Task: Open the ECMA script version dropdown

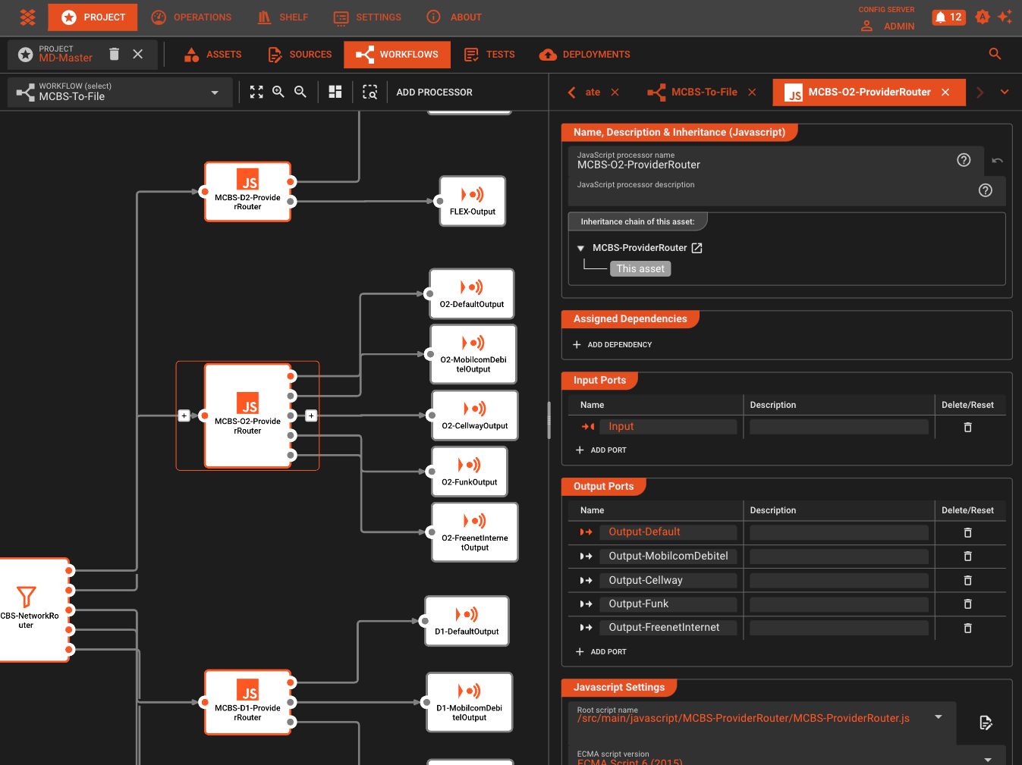Action: [x=987, y=757]
